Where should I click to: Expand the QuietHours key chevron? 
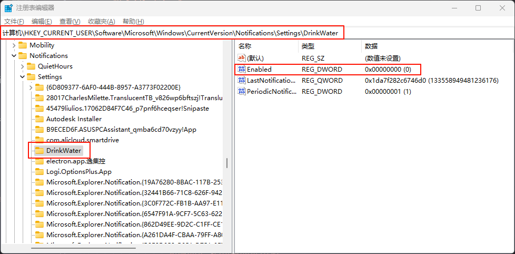pyautogui.click(x=22, y=66)
